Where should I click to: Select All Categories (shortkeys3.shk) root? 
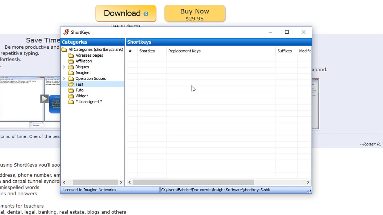click(x=96, y=49)
